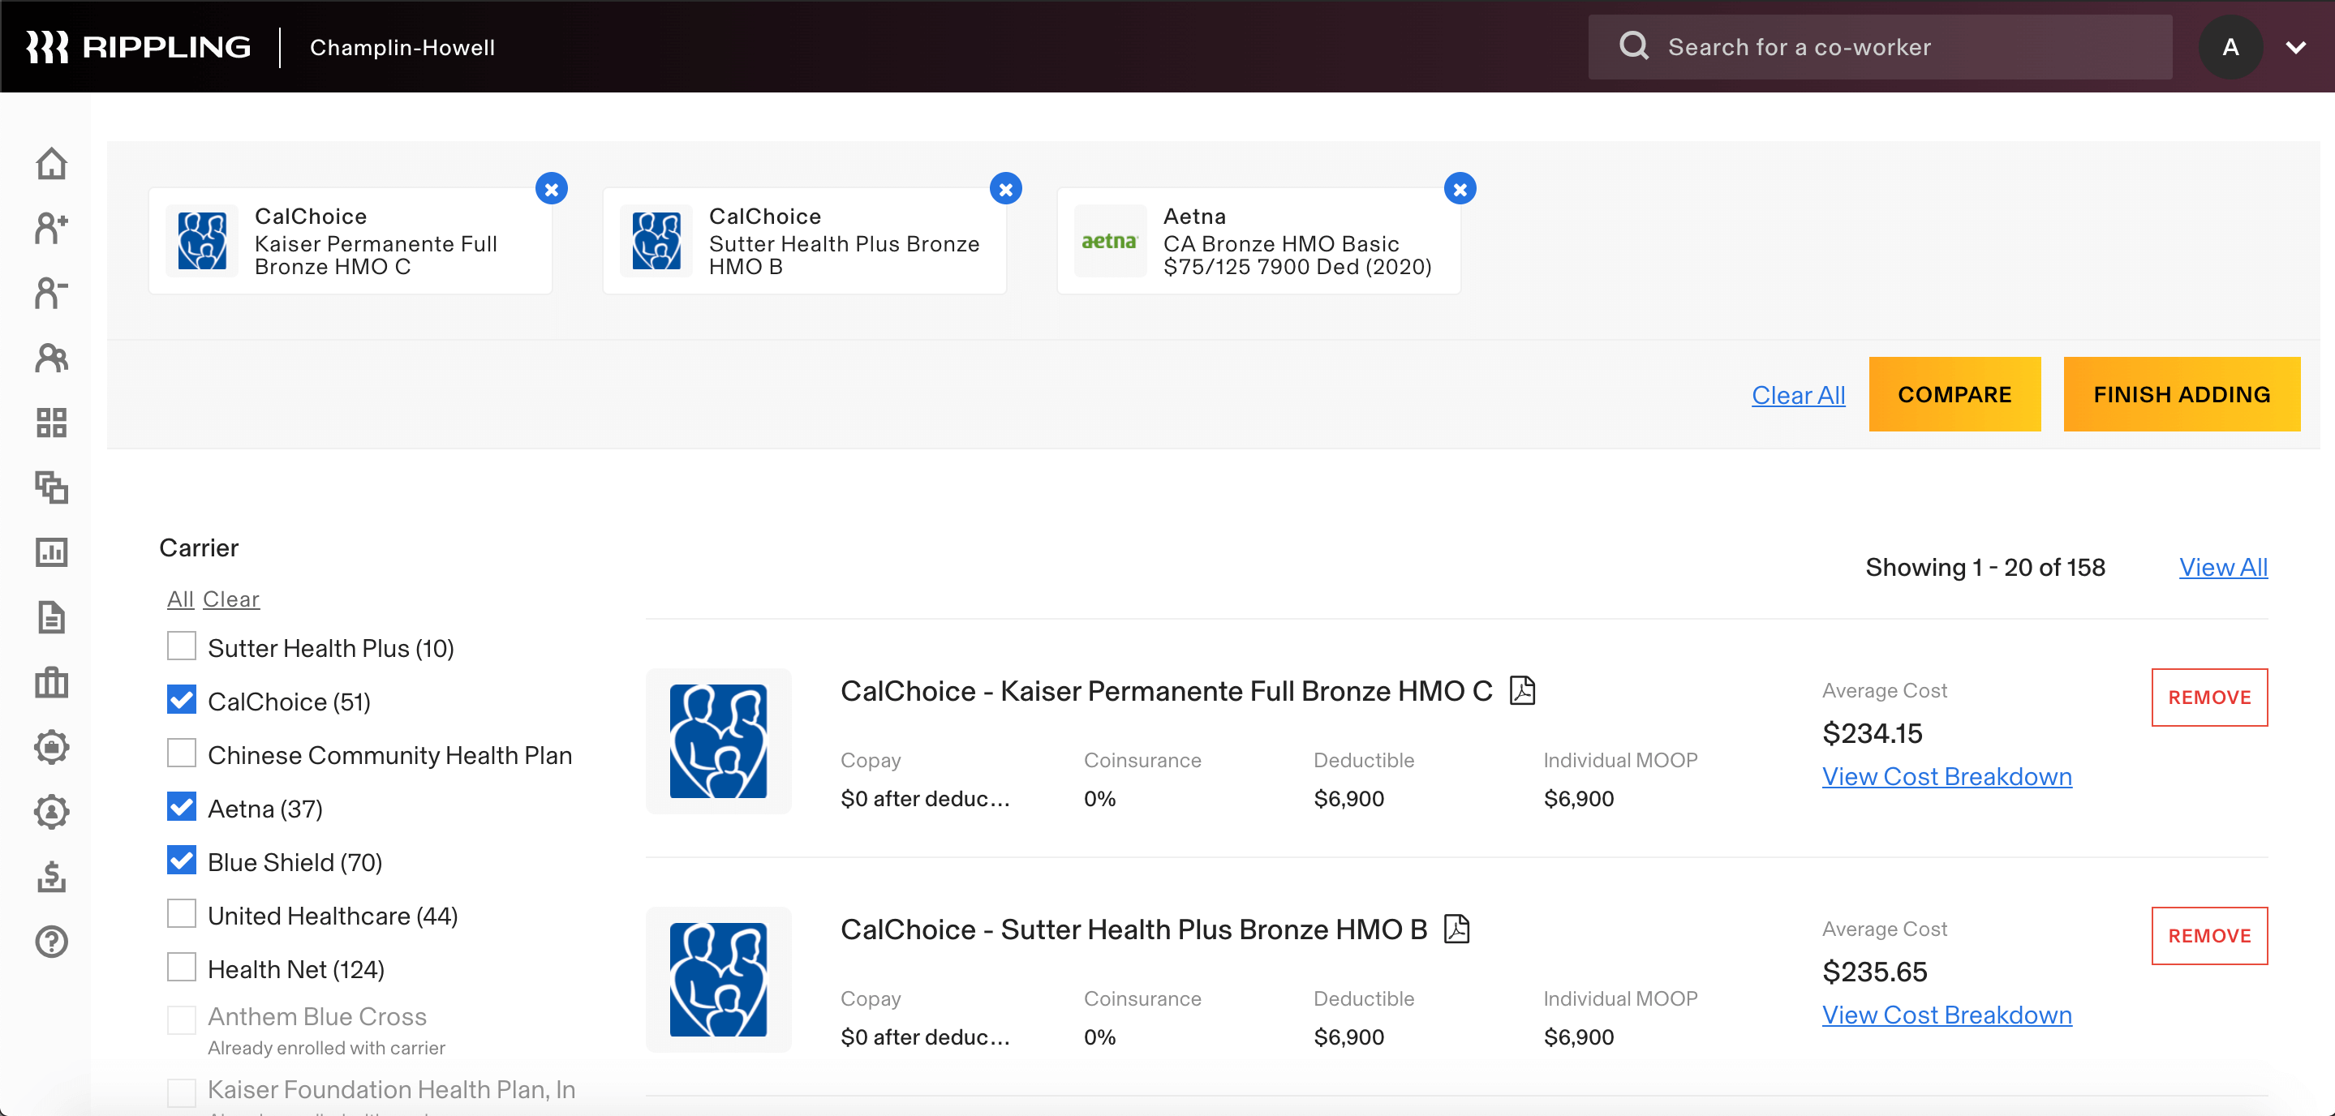
Task: Open the account settings gear icon
Action: click(x=52, y=812)
